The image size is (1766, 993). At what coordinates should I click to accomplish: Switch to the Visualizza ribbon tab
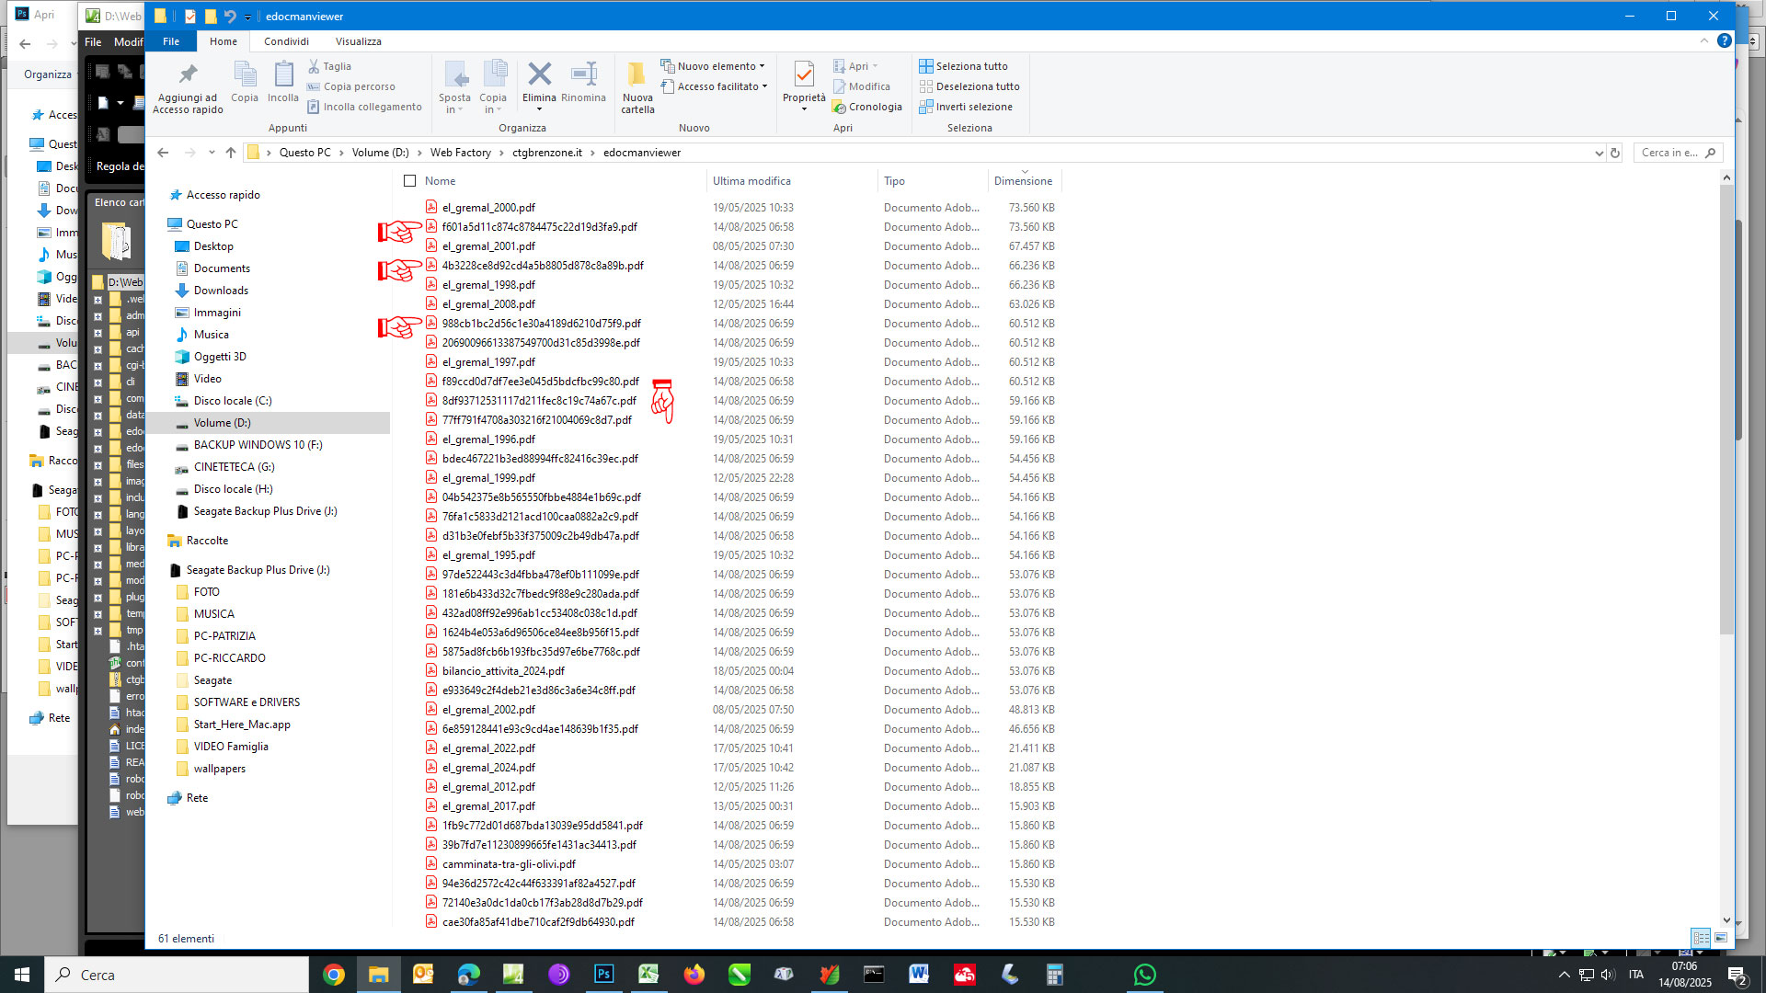coord(359,41)
